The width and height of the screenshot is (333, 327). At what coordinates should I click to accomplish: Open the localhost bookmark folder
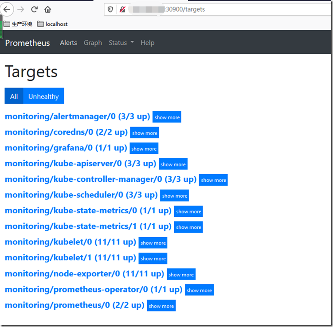[x=52, y=24]
